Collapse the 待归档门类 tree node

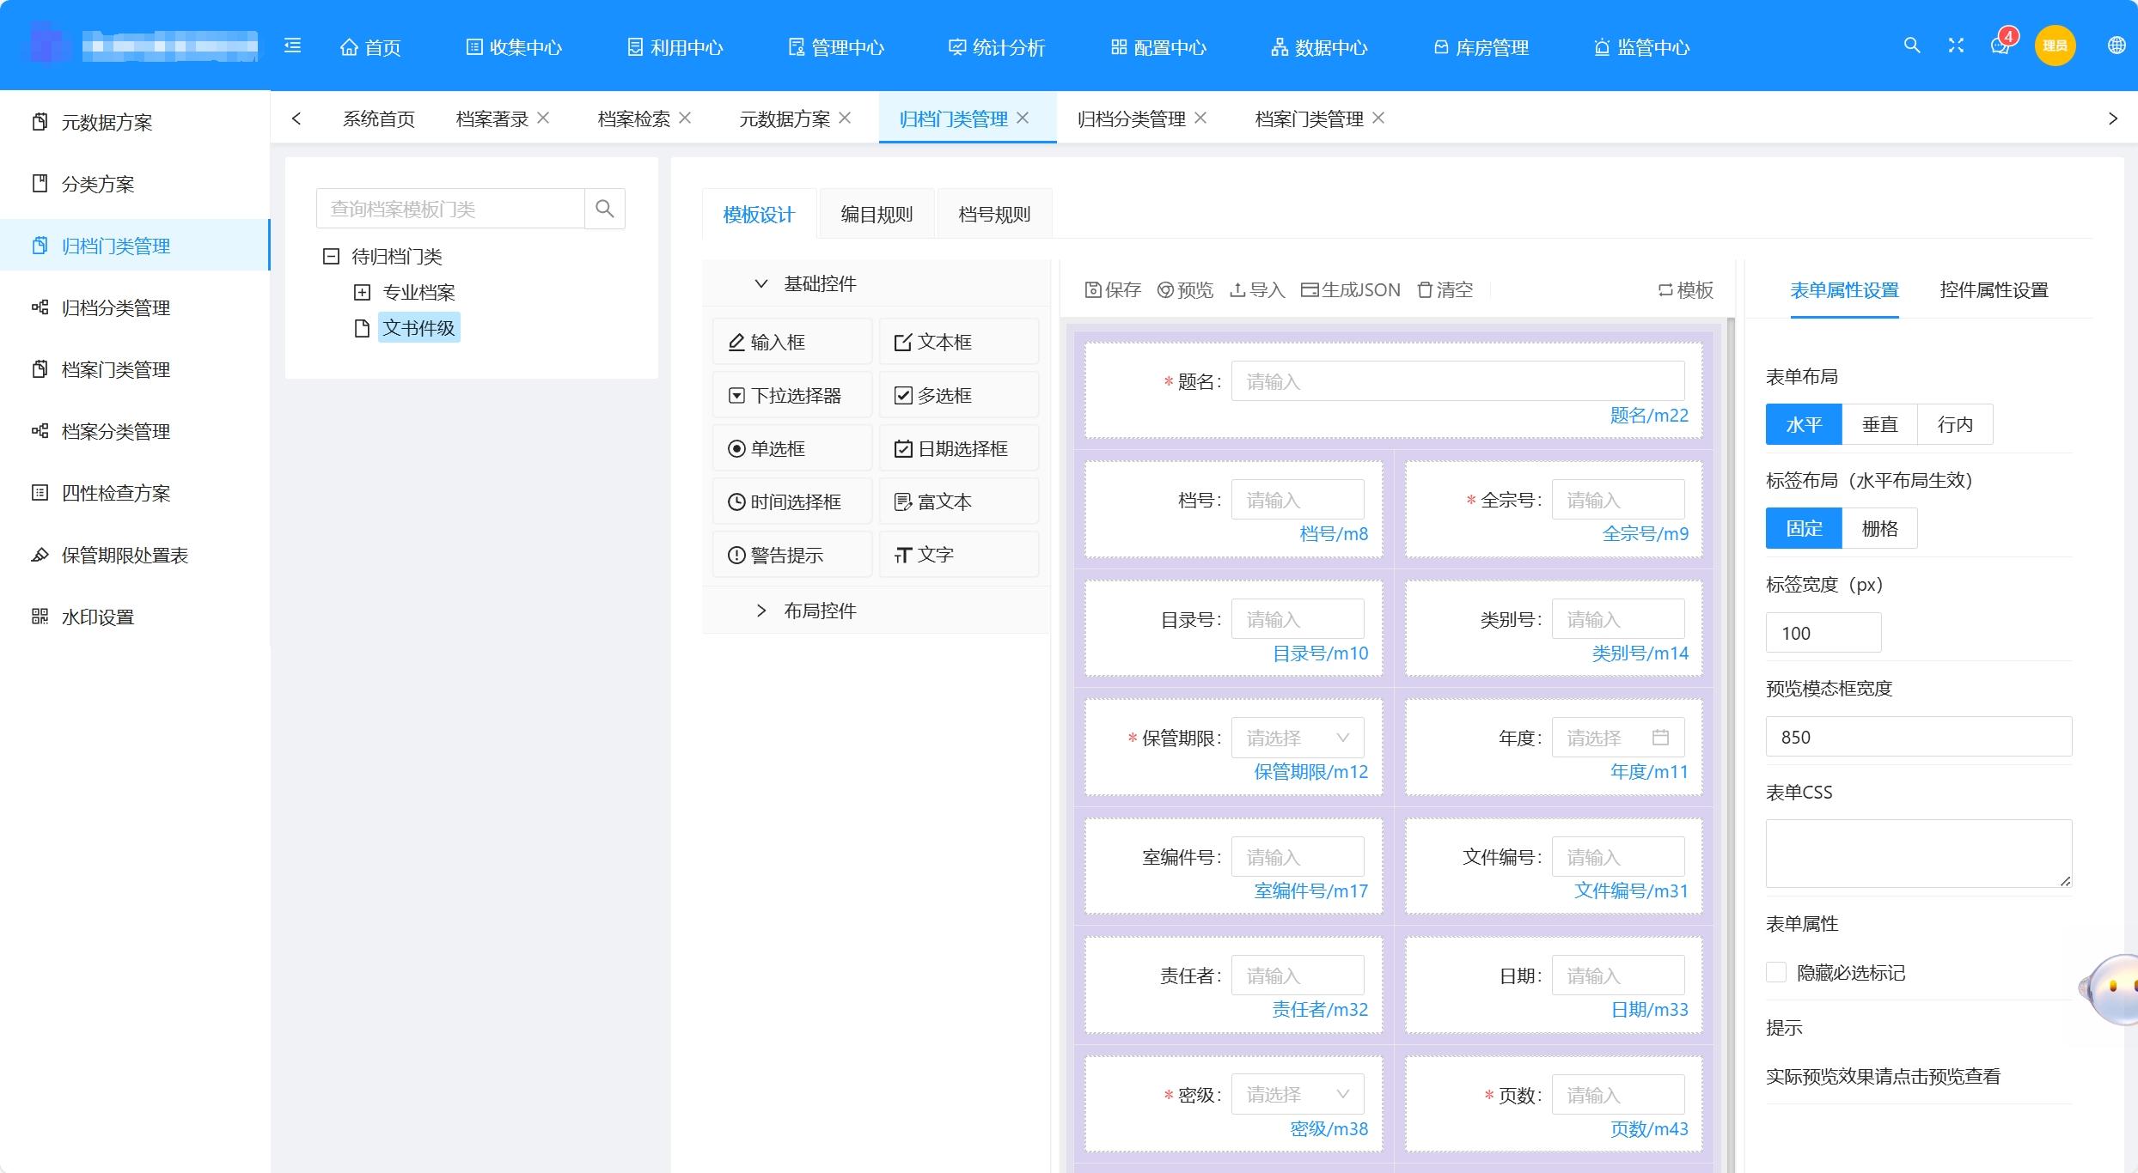point(331,256)
